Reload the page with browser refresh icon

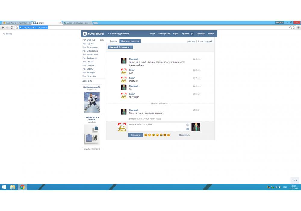click(12, 27)
